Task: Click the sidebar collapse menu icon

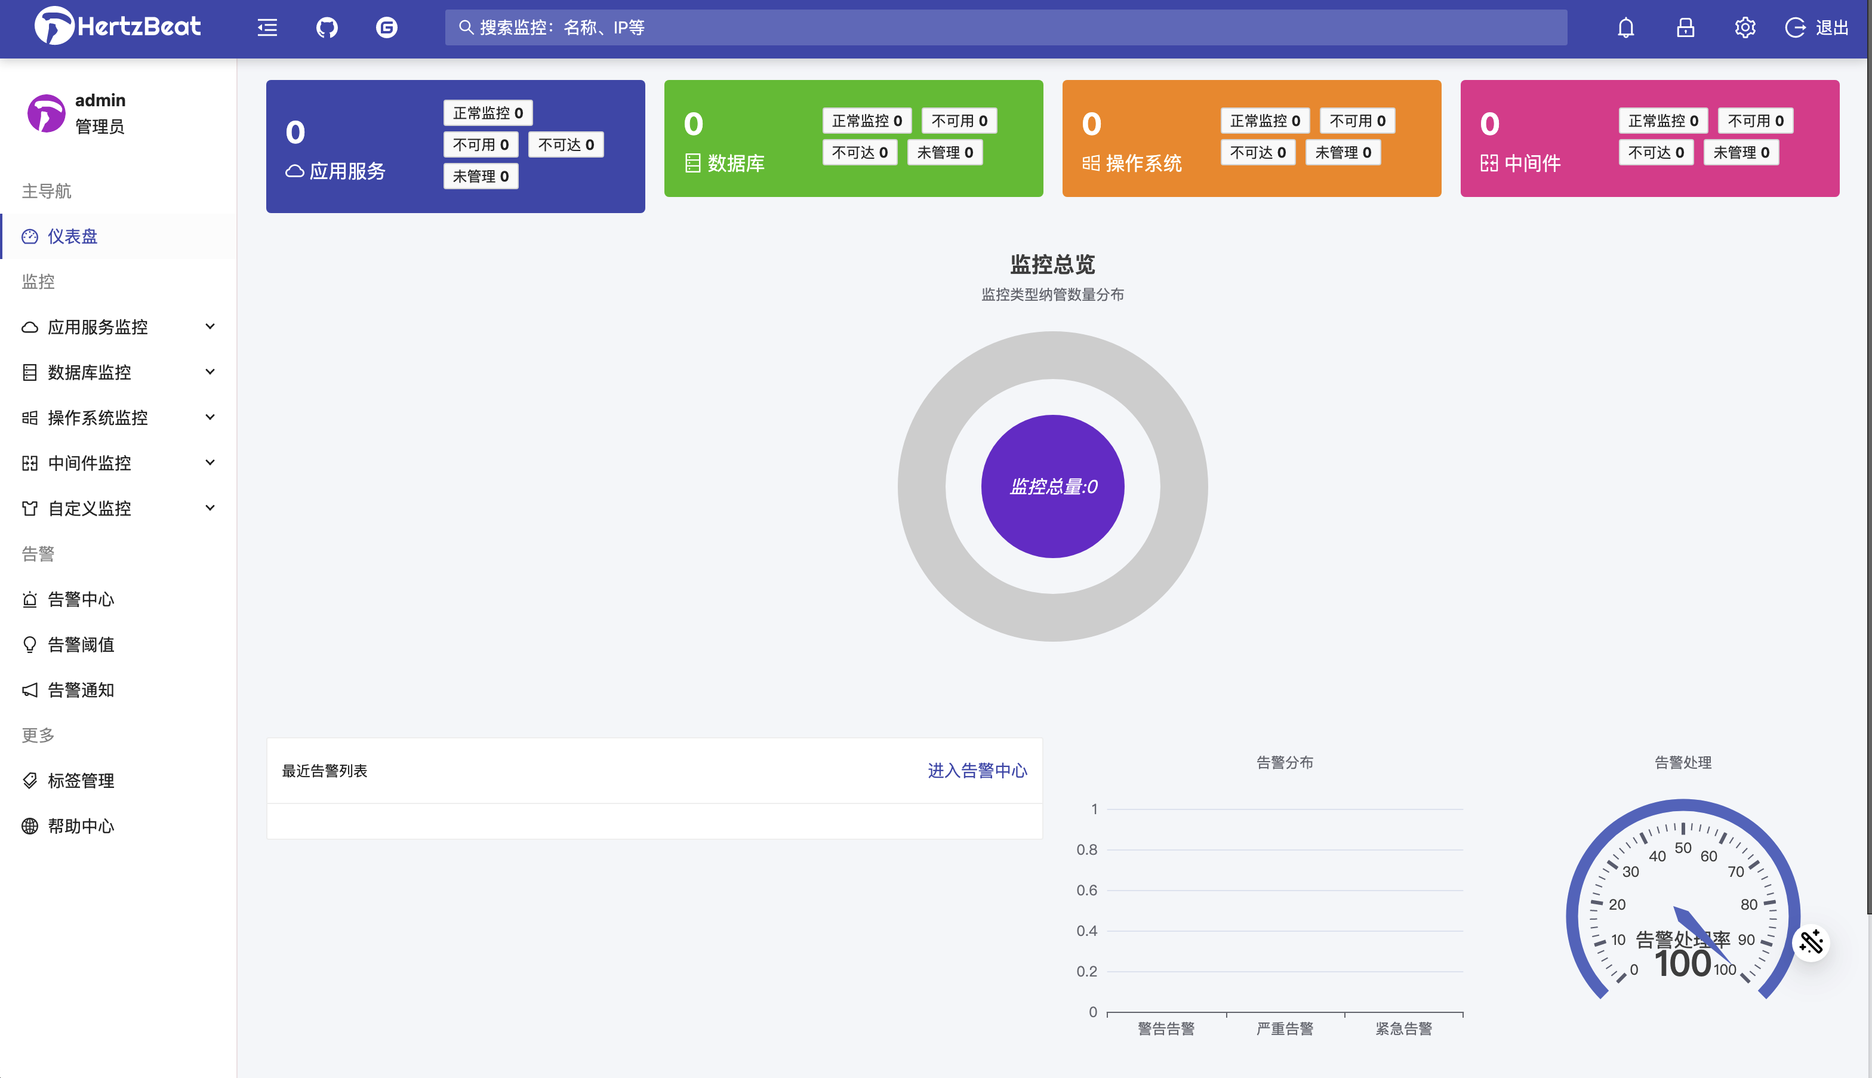Action: [267, 27]
